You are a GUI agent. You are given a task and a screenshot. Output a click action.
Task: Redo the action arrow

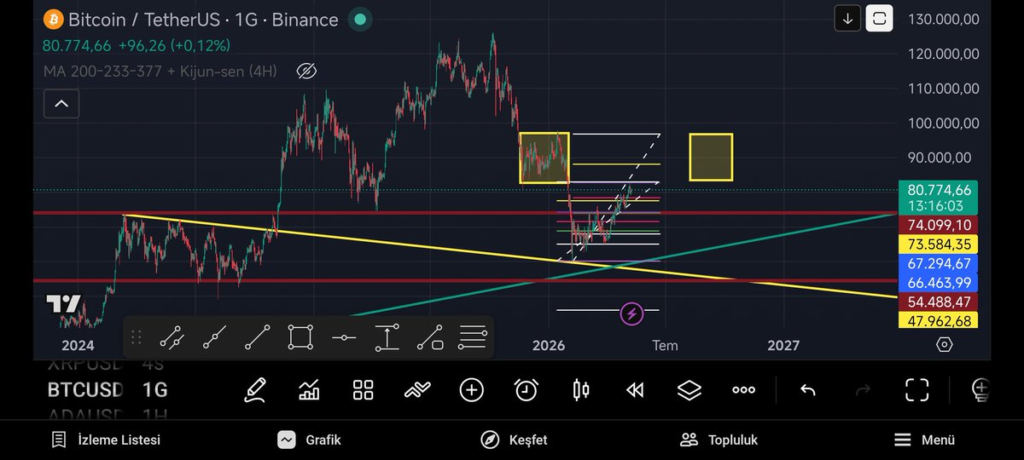click(x=863, y=390)
